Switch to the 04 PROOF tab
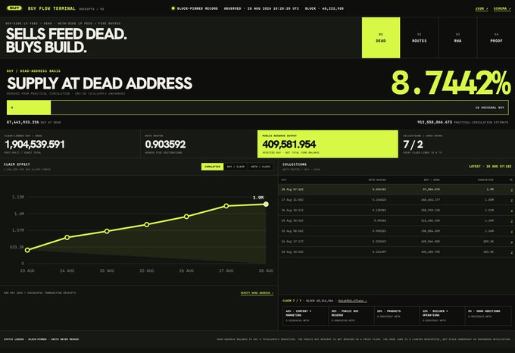This screenshot has height=353, width=515. click(x=496, y=38)
